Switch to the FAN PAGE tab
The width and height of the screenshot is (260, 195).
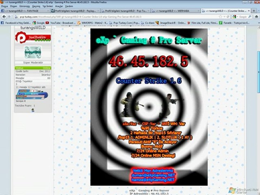pyautogui.click(x=25, y=11)
